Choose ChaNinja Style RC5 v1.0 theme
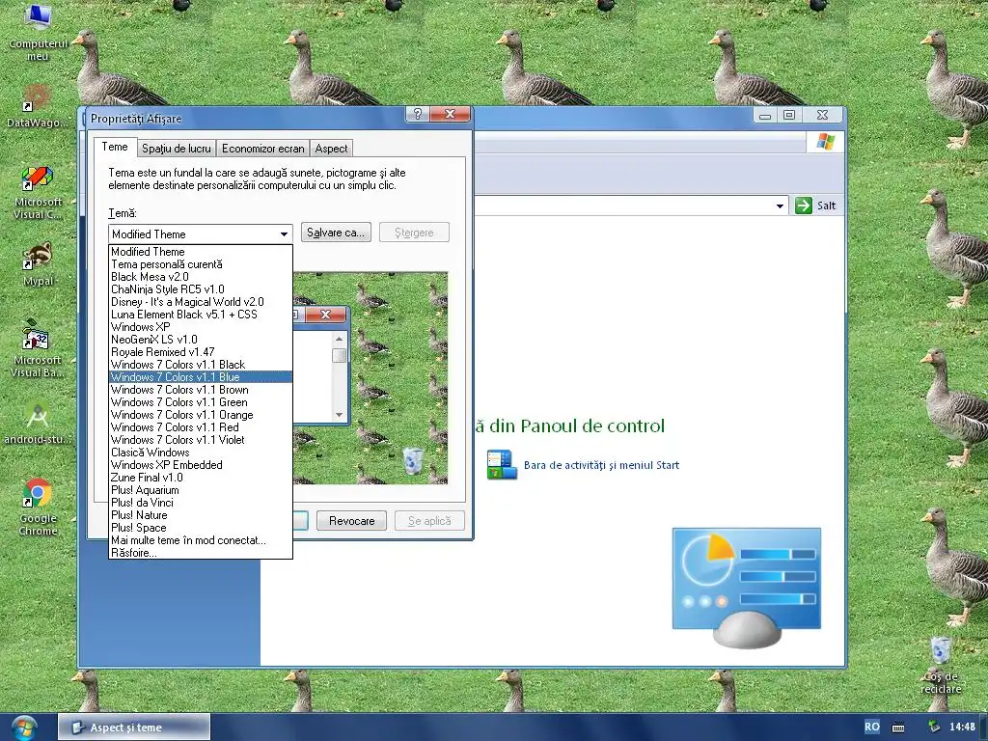Screen dimensions: 988x741 (x=201, y=289)
